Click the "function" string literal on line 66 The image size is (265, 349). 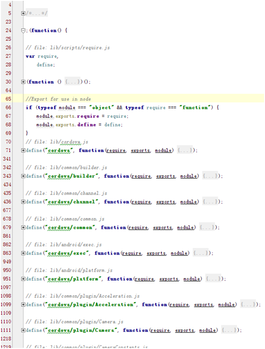(x=195, y=107)
